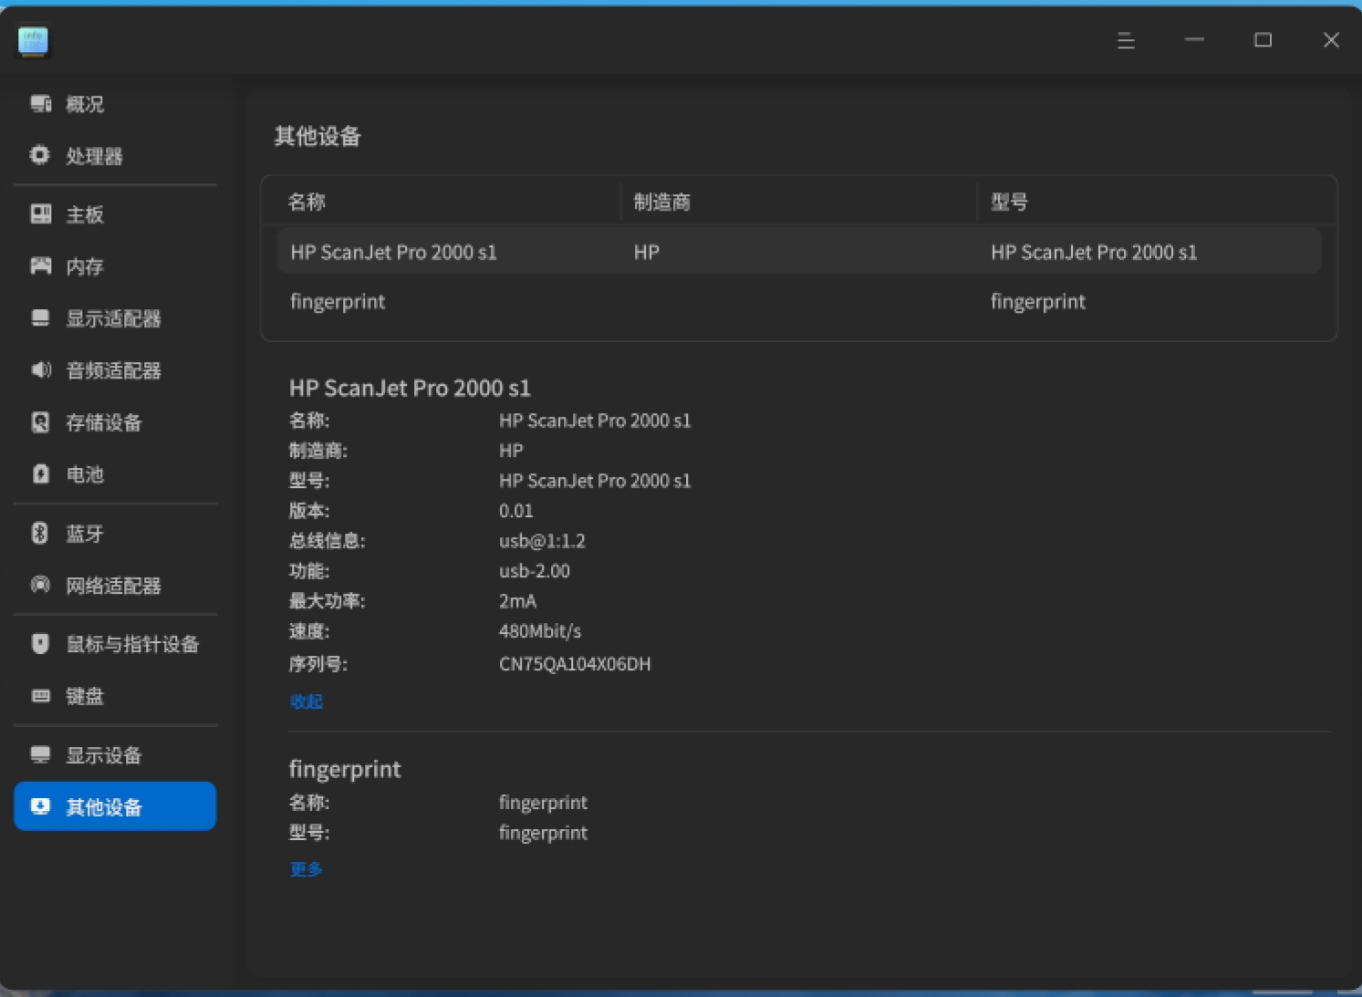Click HP ScanJet Pro 2000 s1 details heading
Image resolution: width=1362 pixels, height=997 pixels.
pos(410,388)
